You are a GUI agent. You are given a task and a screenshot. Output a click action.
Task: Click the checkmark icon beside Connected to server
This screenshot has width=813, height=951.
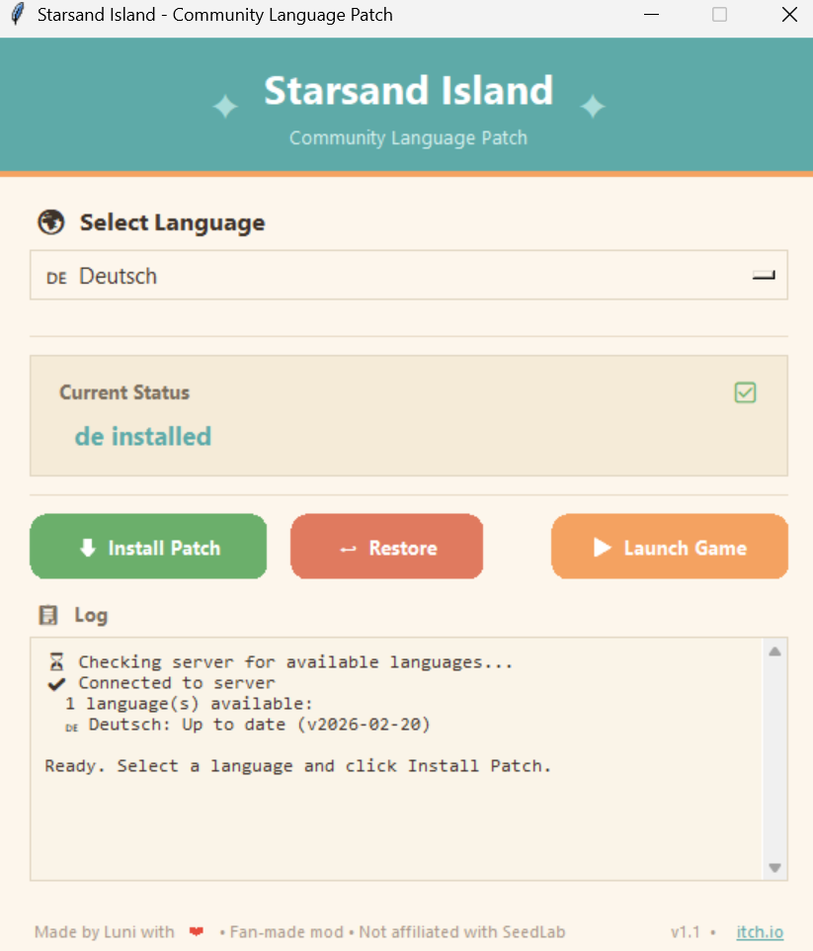pyautogui.click(x=56, y=683)
